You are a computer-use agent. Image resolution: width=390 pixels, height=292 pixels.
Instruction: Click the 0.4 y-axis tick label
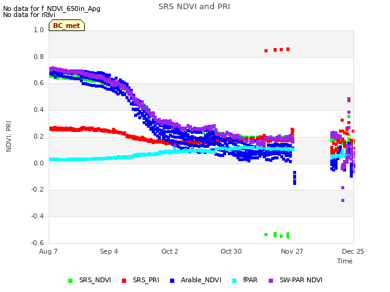pos(39,110)
